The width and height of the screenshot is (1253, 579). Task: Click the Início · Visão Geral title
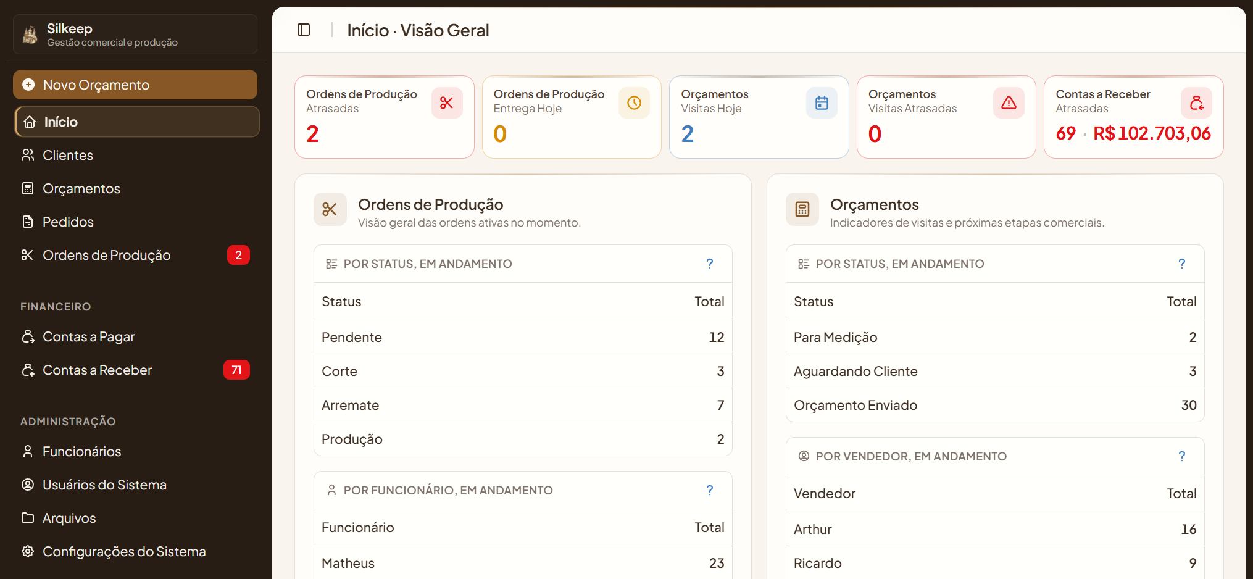click(x=418, y=30)
